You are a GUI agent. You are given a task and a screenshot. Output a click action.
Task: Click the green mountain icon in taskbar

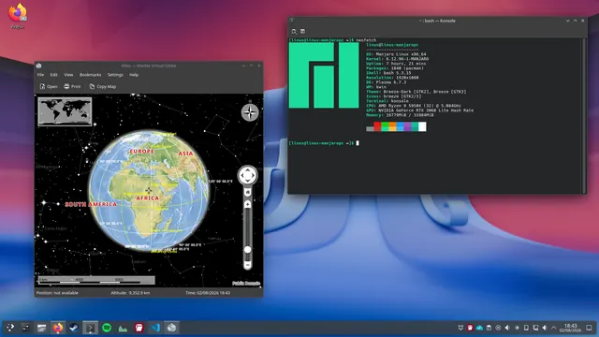coord(123,328)
